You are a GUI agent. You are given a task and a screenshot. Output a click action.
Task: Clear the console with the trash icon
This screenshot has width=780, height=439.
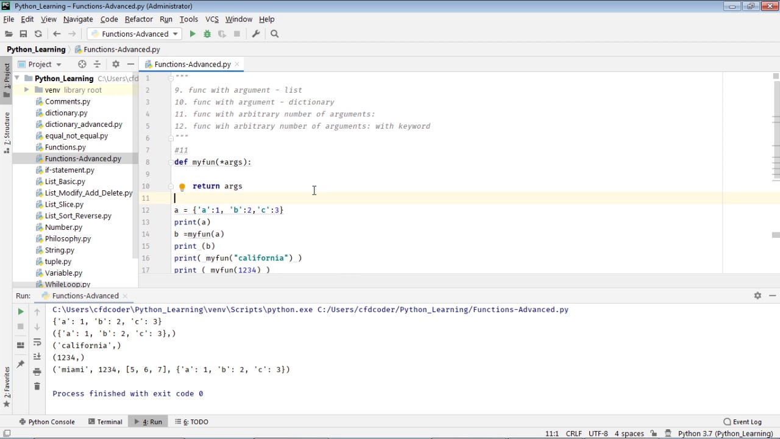(x=37, y=387)
